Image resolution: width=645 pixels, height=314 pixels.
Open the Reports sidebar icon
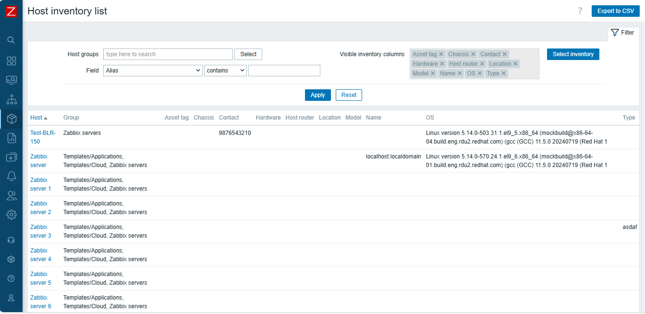(11, 138)
